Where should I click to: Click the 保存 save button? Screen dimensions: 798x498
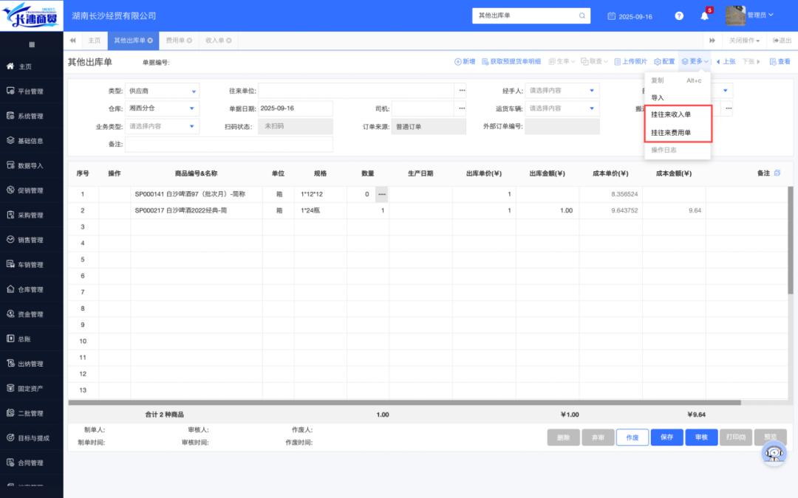coord(666,438)
